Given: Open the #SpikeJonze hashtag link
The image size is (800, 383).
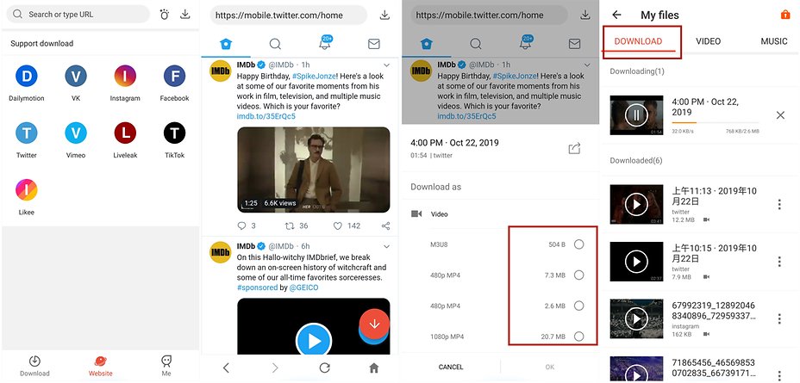Looking at the screenshot, I should (315, 76).
